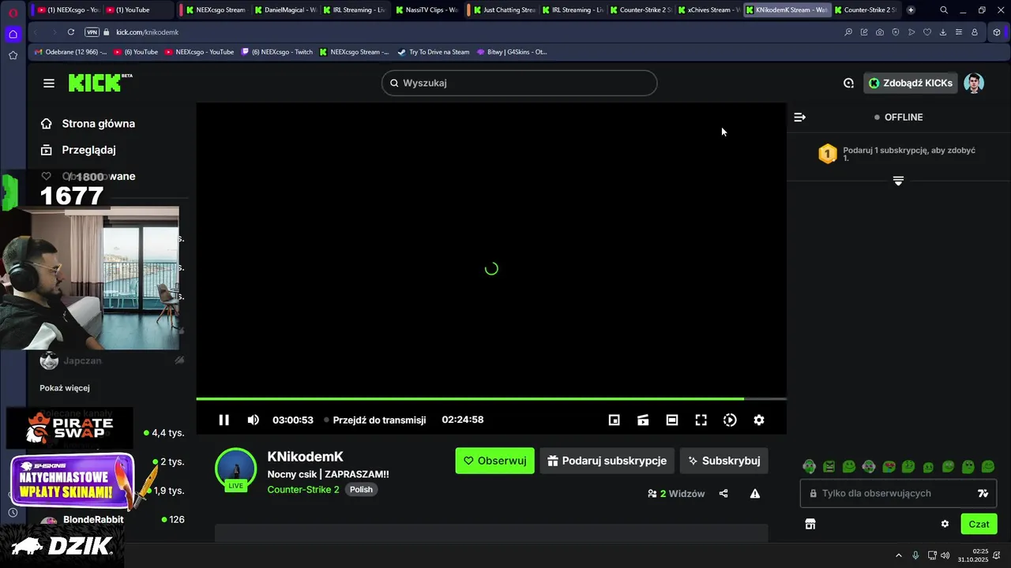Viewport: 1011px width, 568px height.
Task: Open video player settings gear
Action: pyautogui.click(x=758, y=420)
